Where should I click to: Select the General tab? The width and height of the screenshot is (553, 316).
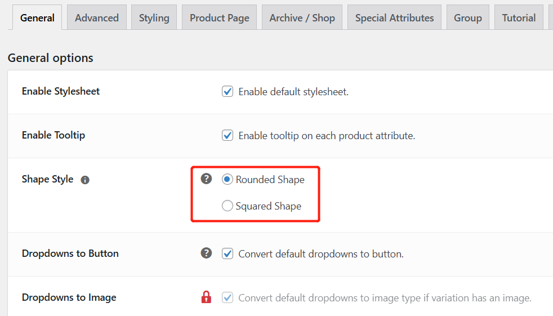coord(37,18)
